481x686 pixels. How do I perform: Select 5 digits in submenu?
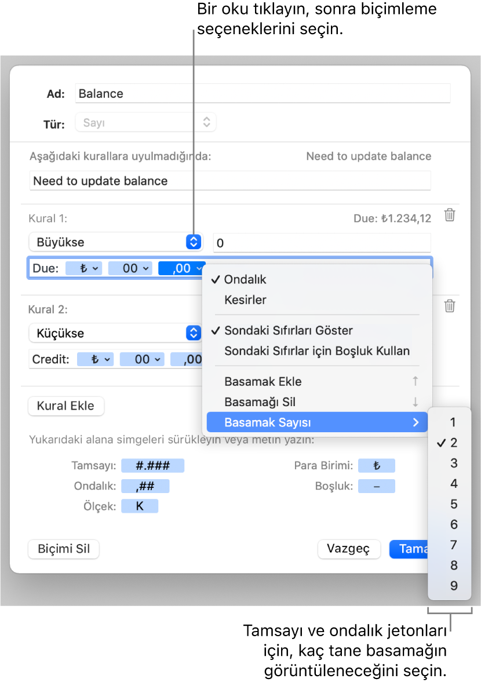coord(450,504)
